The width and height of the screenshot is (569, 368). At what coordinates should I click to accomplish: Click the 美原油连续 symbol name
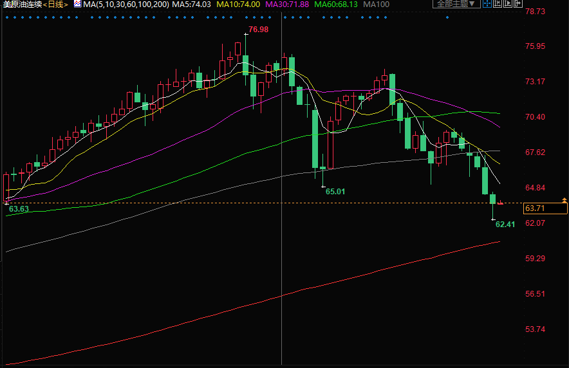pos(21,5)
